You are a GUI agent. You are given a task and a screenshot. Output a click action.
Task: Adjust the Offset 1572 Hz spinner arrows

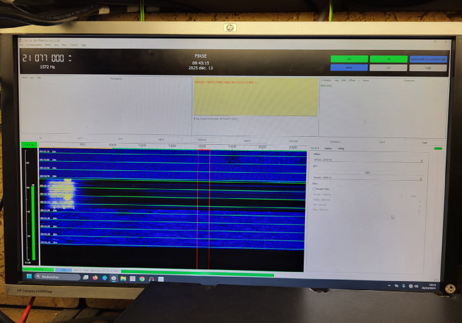click(x=422, y=161)
